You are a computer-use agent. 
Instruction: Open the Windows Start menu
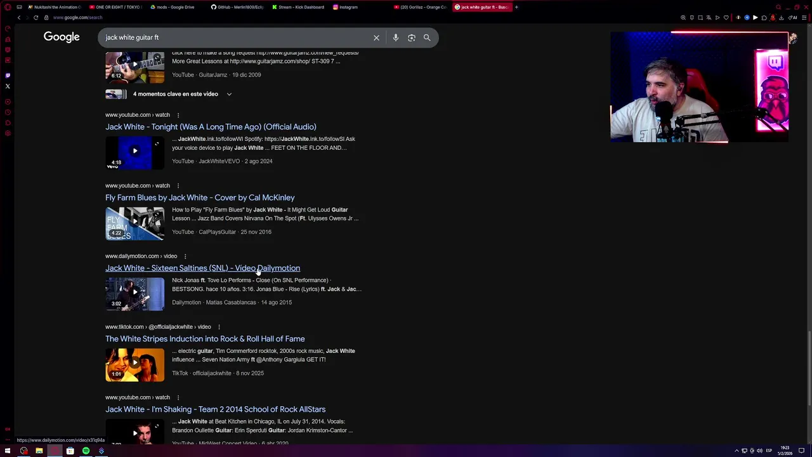pyautogui.click(x=8, y=451)
